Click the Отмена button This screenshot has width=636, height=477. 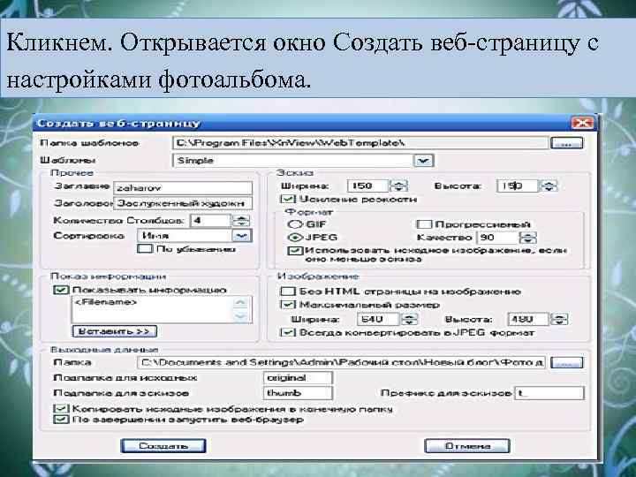click(x=467, y=446)
